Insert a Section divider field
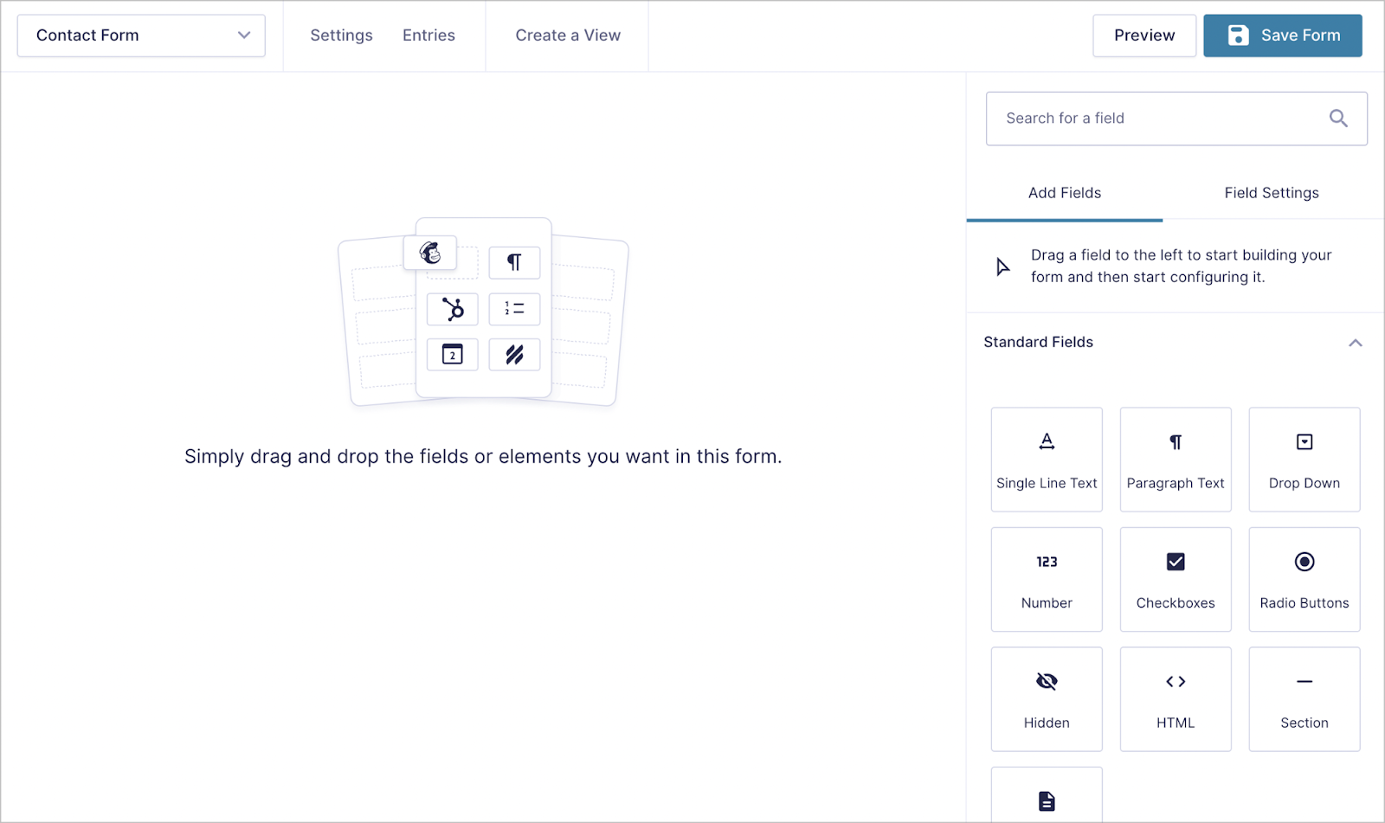Image resolution: width=1385 pixels, height=823 pixels. 1304,698
